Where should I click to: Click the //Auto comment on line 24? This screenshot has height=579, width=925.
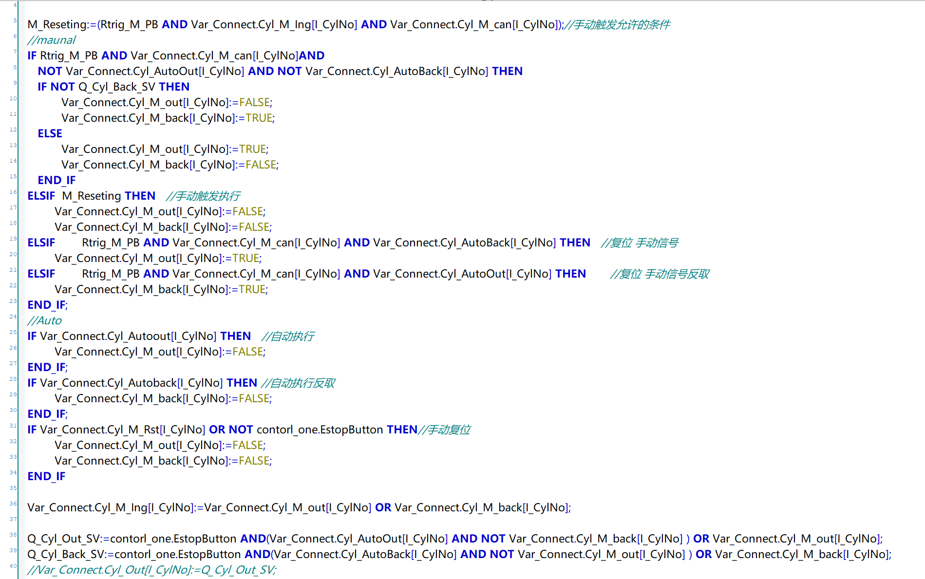click(45, 320)
